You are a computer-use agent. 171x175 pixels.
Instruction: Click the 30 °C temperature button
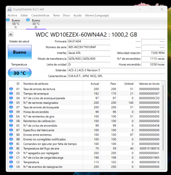tap(20, 73)
